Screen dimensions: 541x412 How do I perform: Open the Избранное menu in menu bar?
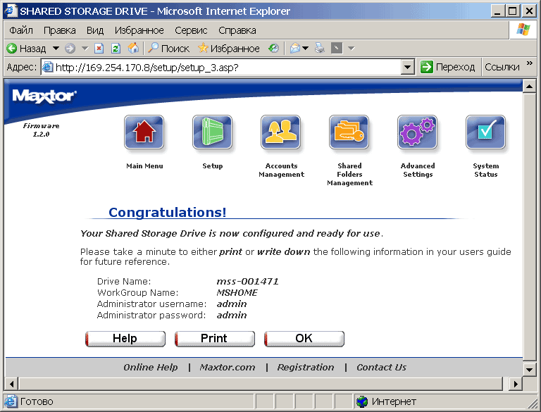139,30
